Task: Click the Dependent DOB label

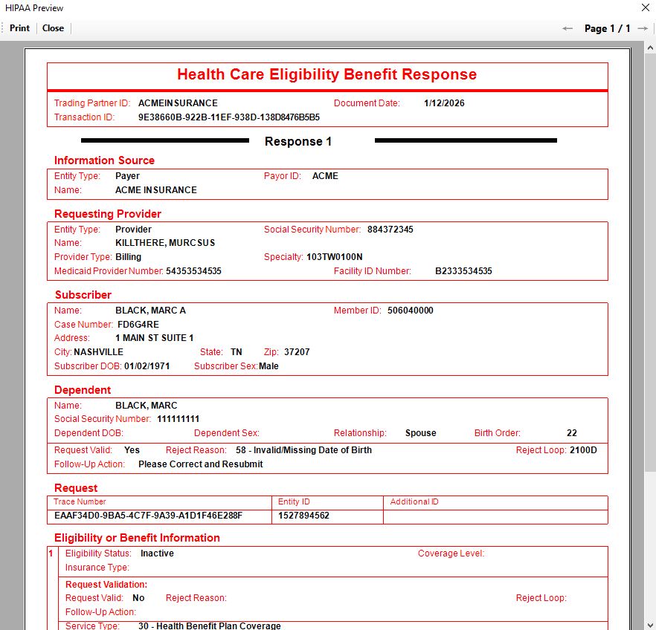Action: (89, 433)
